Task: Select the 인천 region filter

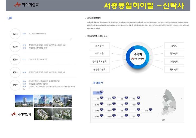Action: (x=122, y=99)
